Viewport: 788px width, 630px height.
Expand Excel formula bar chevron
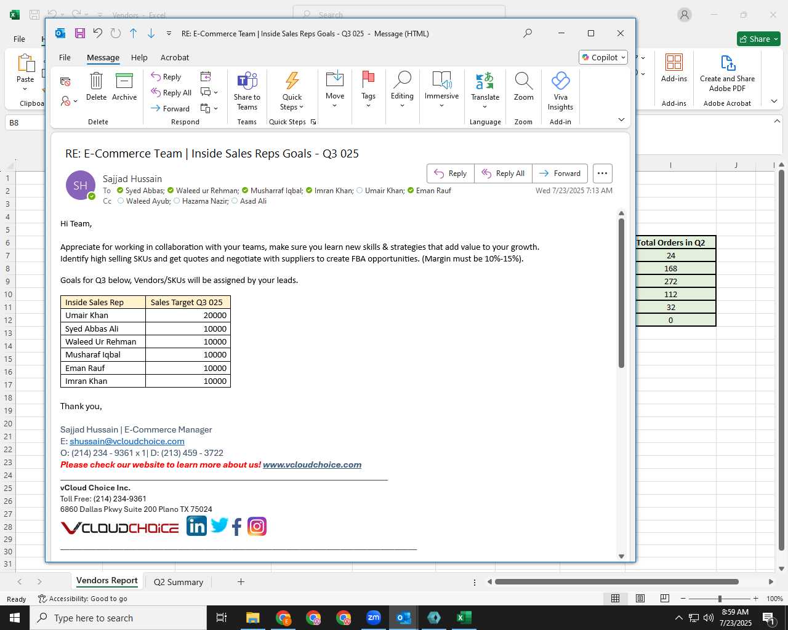(x=777, y=121)
